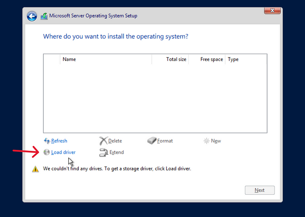Choose the New partition option
This screenshot has height=217, width=305.
(x=216, y=141)
